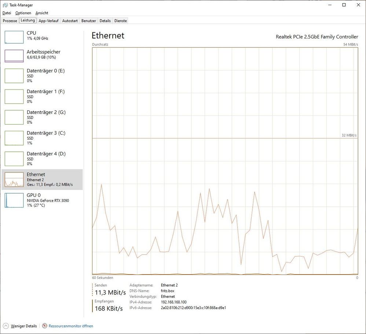Click the Datenträger 2 (G:) thumbnail
The height and width of the screenshot is (334, 366).
(14, 117)
